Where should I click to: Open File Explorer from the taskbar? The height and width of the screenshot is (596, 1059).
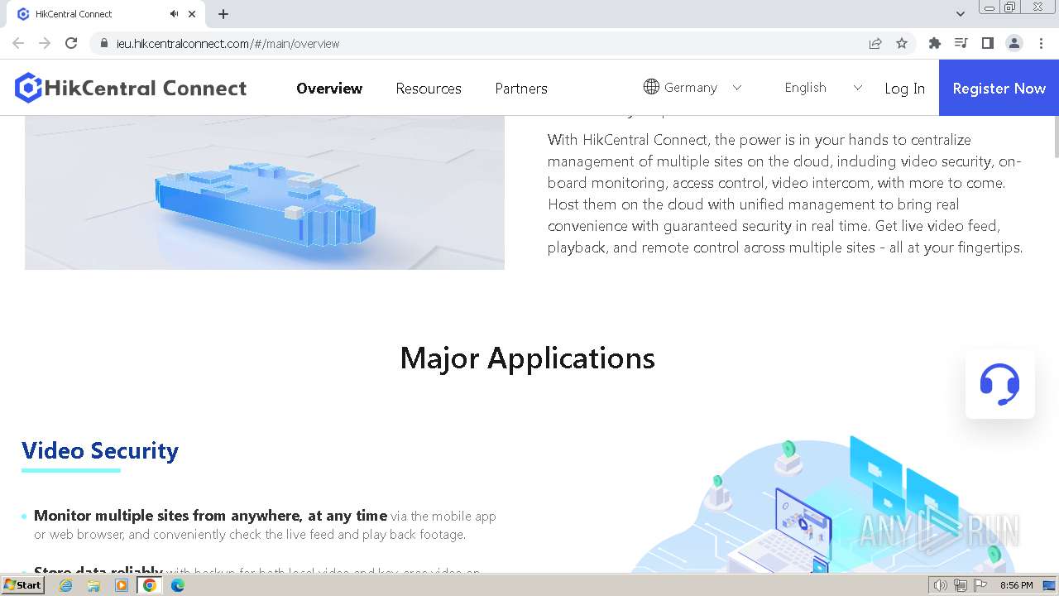pos(93,585)
